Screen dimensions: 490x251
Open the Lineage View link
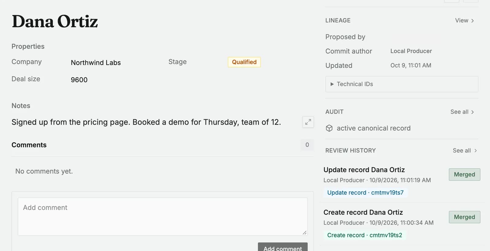point(465,21)
